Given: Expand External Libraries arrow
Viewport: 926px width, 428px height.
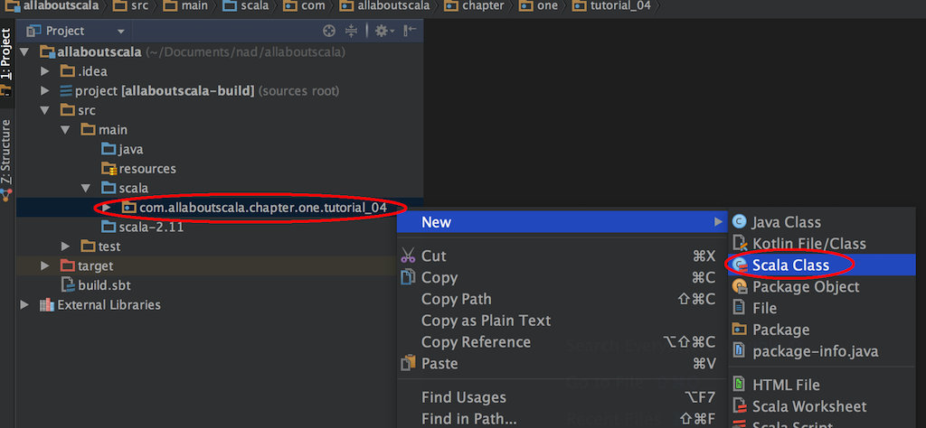Looking at the screenshot, I should 24,305.
